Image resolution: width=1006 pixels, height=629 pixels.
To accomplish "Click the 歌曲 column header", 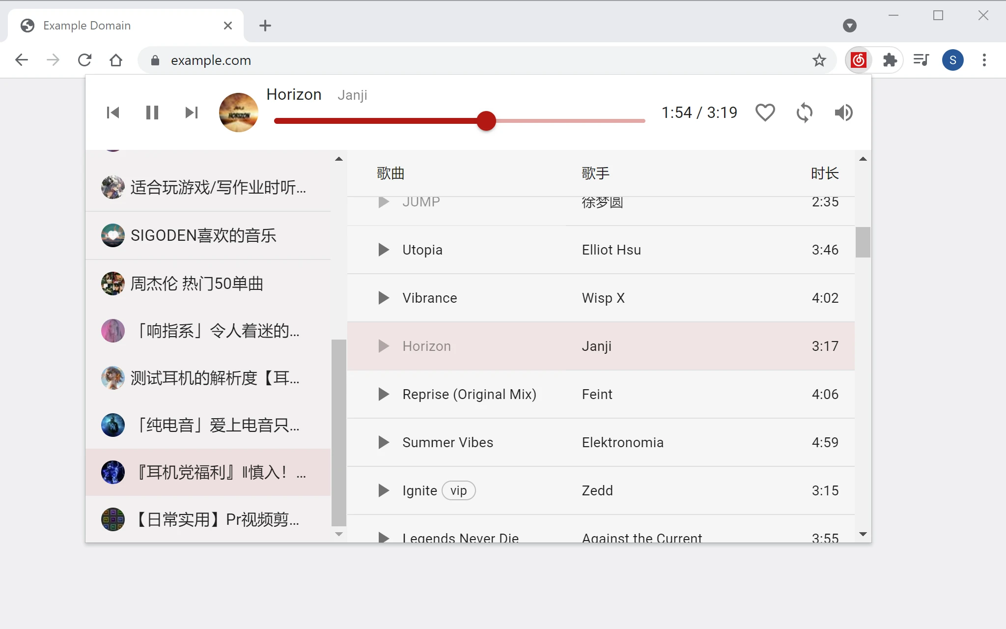I will (x=391, y=173).
